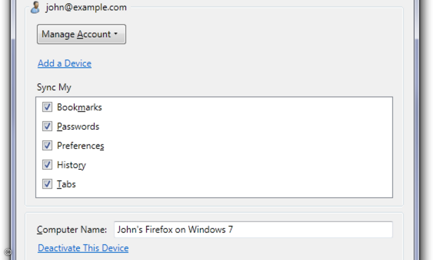This screenshot has height=260, width=433.
Task: Focus the Computer Name text field
Action: (x=253, y=230)
